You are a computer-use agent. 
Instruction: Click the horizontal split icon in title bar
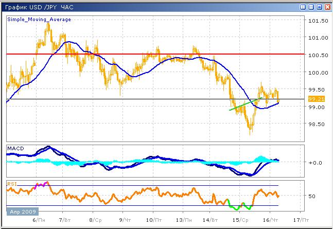(x=310, y=7)
